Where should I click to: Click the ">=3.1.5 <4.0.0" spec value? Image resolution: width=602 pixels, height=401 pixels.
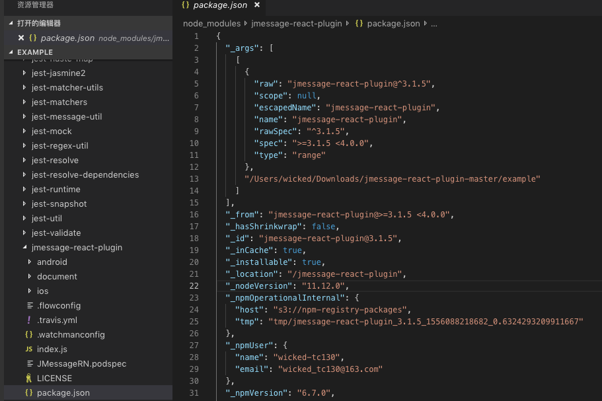[x=330, y=143]
